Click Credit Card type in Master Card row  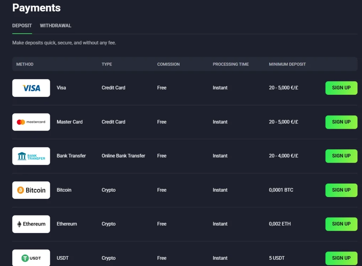tap(113, 122)
